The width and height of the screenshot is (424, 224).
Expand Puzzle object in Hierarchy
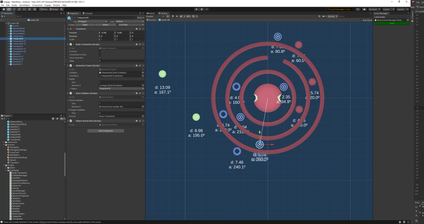8,26
